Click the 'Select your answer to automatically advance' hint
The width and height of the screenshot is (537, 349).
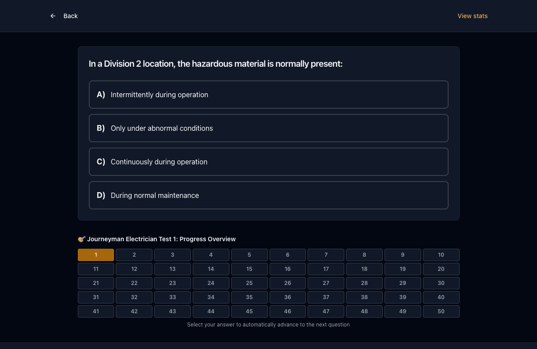click(268, 325)
